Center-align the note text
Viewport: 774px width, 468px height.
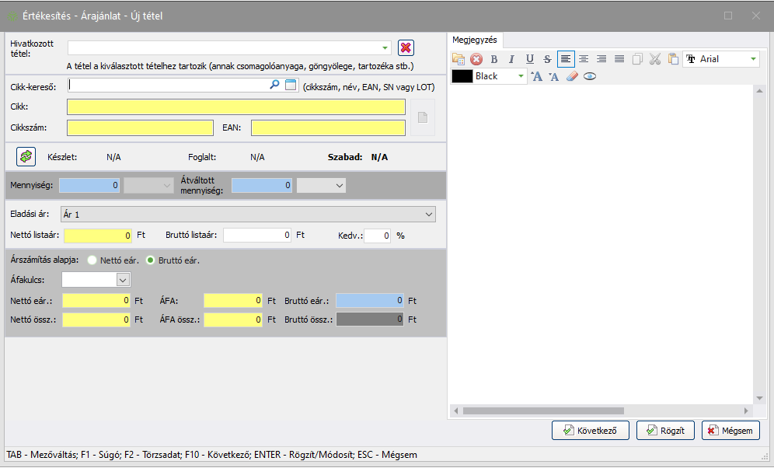[583, 59]
